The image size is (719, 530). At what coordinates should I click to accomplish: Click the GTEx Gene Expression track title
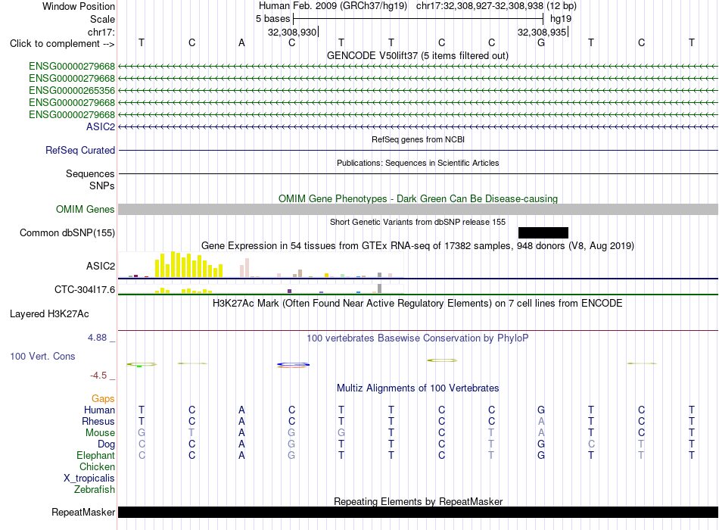pos(418,245)
